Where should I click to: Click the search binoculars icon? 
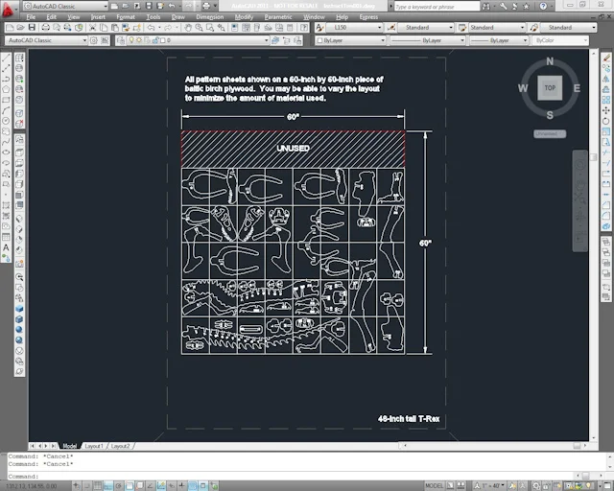pos(486,7)
